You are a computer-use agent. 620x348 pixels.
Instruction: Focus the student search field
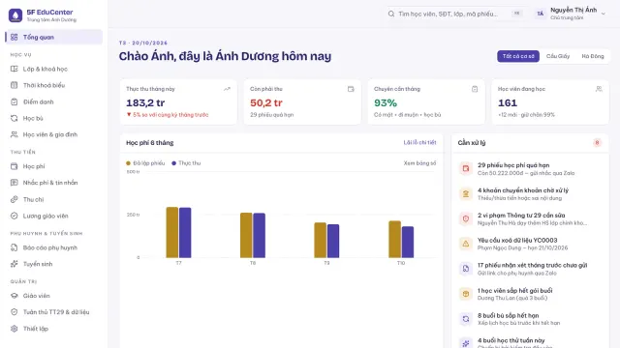pyautogui.click(x=455, y=14)
